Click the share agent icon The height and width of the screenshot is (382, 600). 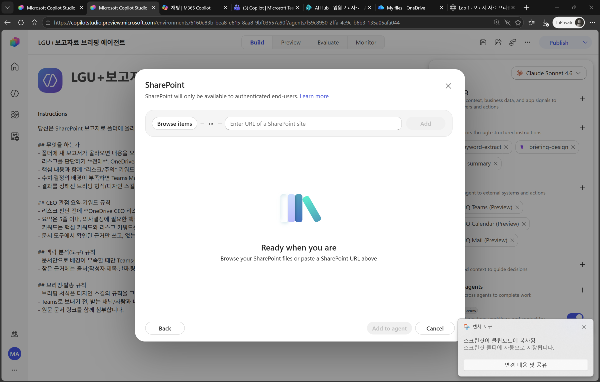coord(498,42)
